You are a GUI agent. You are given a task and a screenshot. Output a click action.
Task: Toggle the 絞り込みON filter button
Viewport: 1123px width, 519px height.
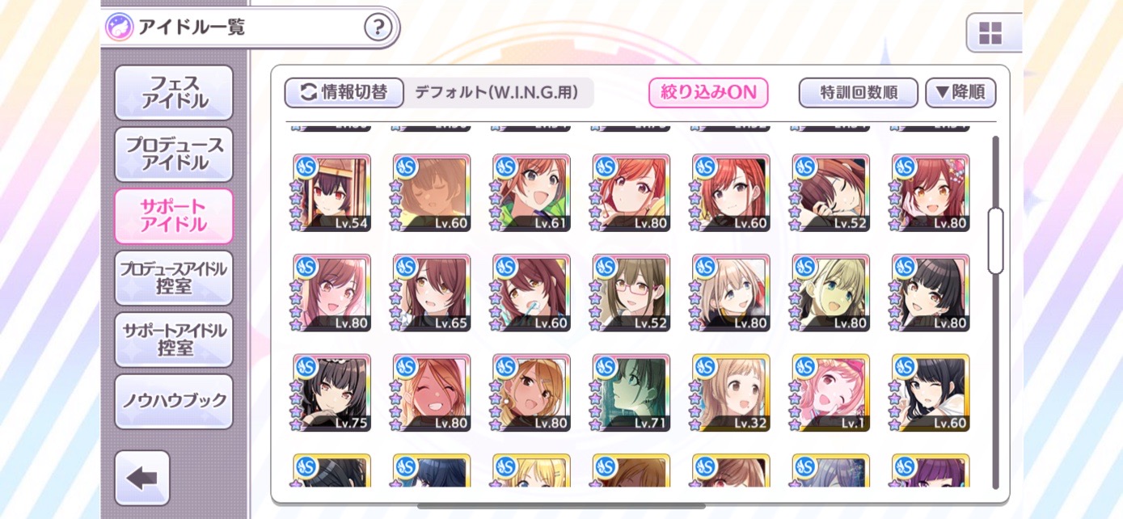[708, 93]
